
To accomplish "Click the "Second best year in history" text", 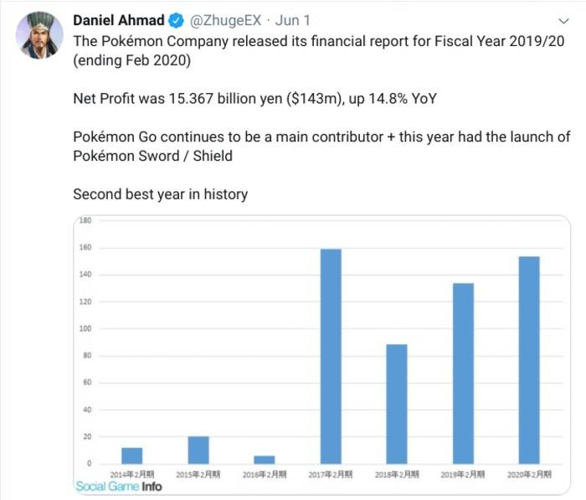I will 160,194.
